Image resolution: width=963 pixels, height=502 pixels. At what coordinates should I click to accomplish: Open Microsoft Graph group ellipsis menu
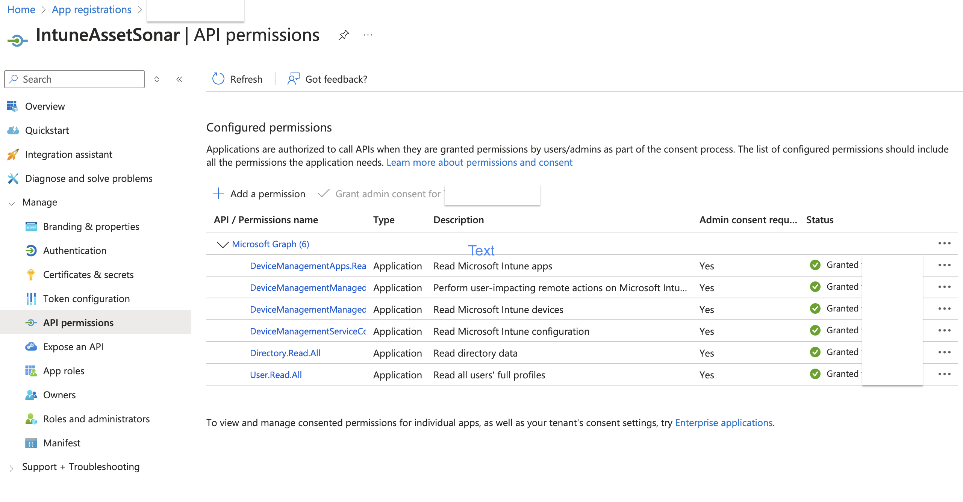944,243
